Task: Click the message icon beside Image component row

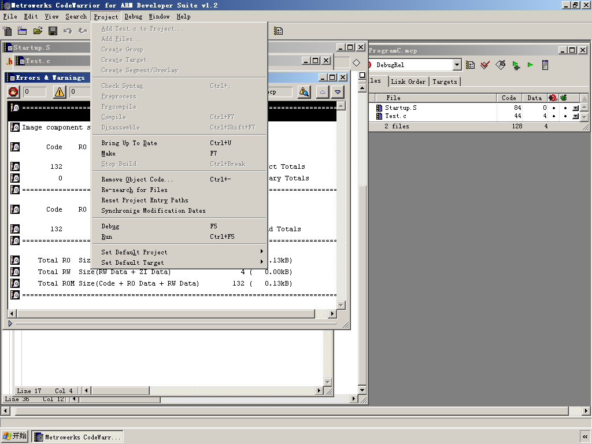Action: (x=15, y=127)
